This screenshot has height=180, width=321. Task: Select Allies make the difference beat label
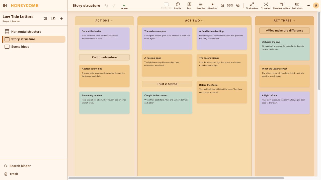click(285, 30)
